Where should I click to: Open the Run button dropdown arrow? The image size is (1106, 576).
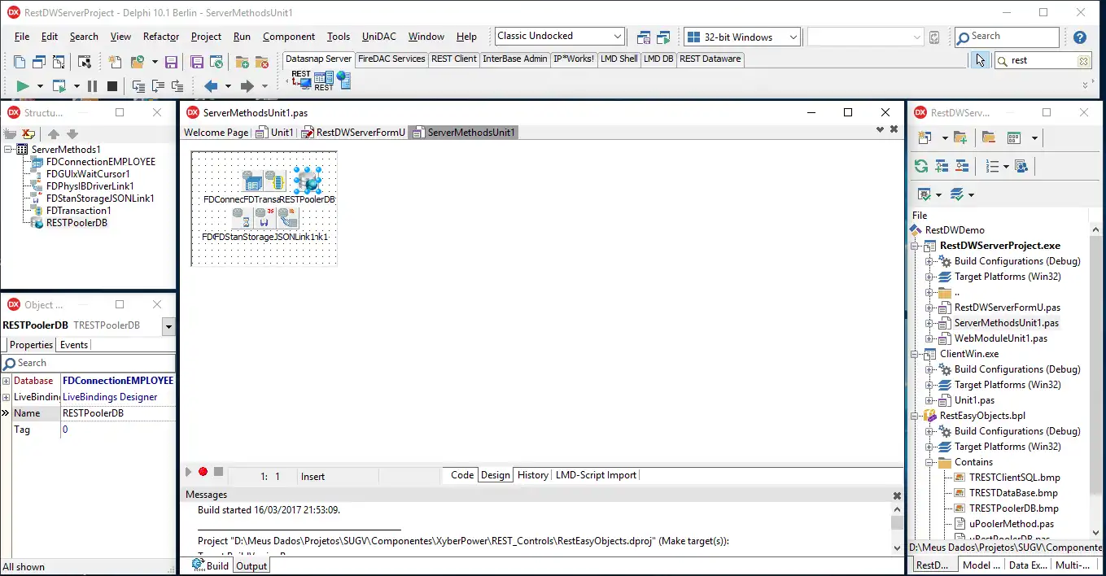pos(39,86)
